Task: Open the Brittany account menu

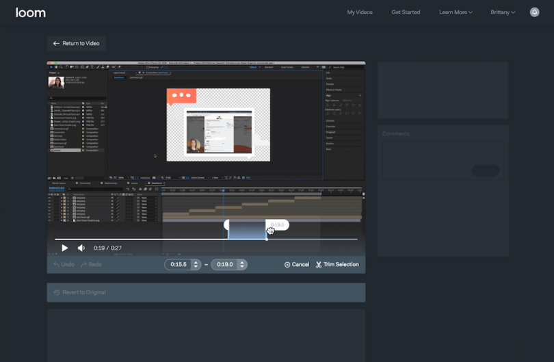Action: [x=503, y=12]
